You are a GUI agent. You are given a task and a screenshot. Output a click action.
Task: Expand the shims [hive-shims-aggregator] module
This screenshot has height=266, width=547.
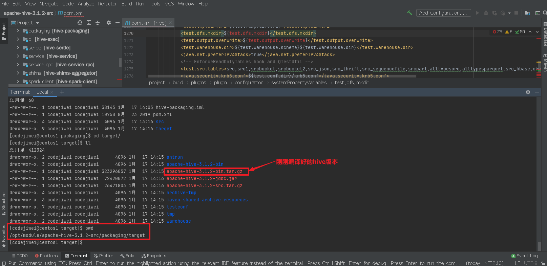tap(18, 73)
